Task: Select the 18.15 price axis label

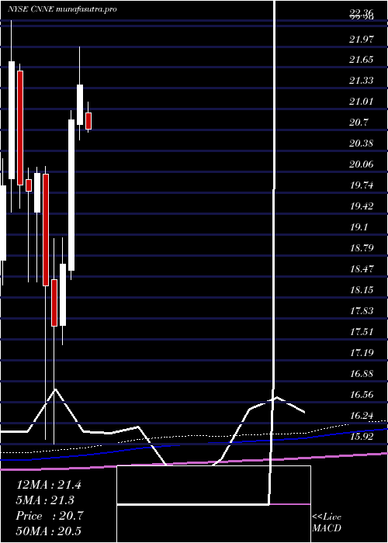Action: click(x=362, y=289)
